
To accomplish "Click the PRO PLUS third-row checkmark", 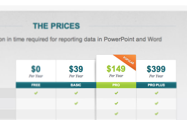I will point(157,114).
